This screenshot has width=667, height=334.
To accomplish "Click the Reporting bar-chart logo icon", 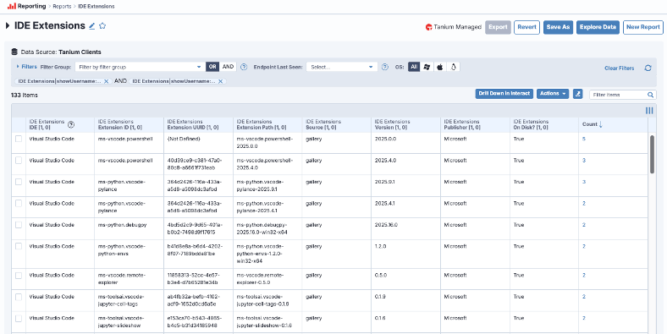I will 12,7.
